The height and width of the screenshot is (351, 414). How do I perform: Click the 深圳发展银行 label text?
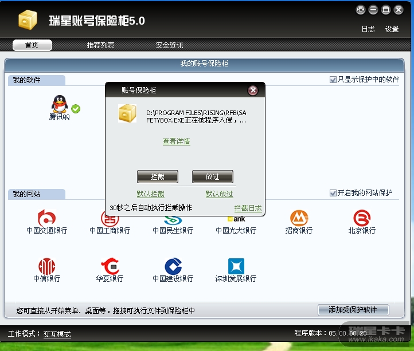pos(236,279)
